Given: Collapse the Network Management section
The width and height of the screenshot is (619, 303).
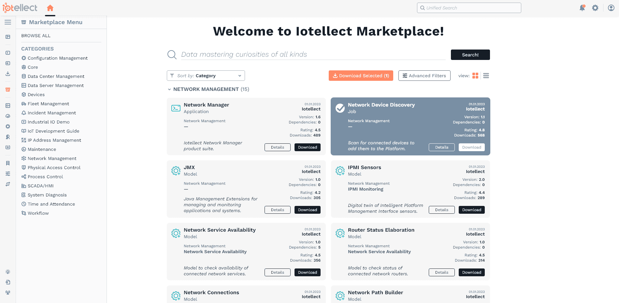Looking at the screenshot, I should 169,89.
